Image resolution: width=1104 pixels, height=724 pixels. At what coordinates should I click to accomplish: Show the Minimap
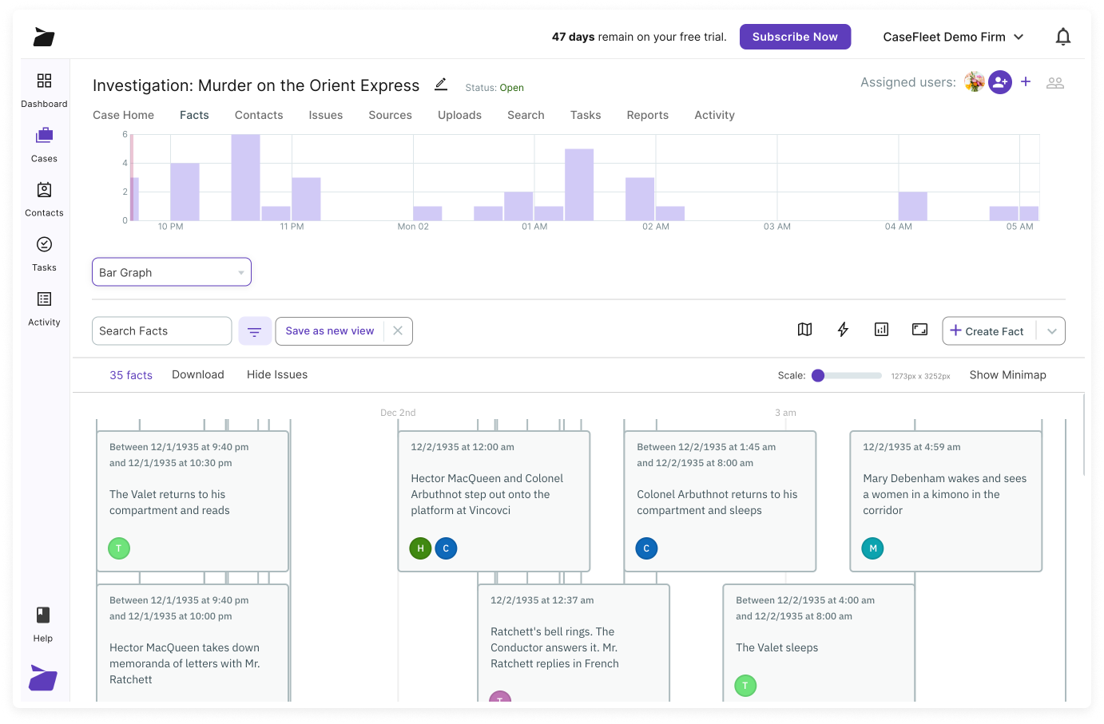pos(1007,374)
